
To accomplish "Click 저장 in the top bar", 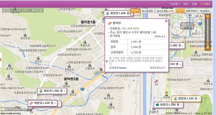I will coord(186,4).
